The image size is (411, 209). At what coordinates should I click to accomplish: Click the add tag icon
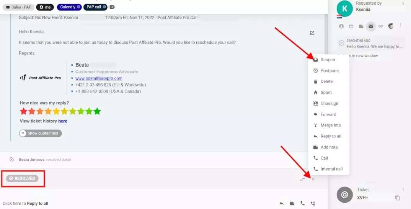pyautogui.click(x=112, y=7)
